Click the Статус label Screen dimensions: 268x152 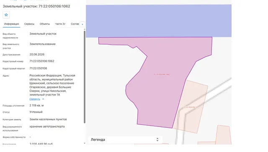pyautogui.click(x=6, y=112)
